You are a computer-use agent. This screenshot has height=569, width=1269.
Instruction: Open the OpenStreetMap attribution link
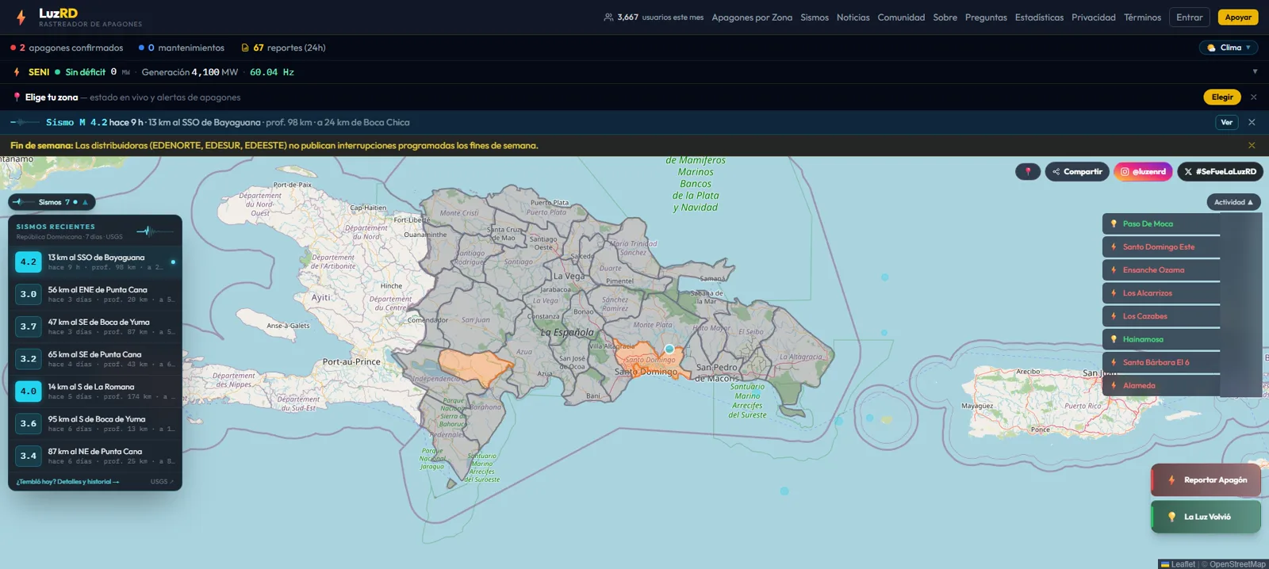pyautogui.click(x=1237, y=564)
